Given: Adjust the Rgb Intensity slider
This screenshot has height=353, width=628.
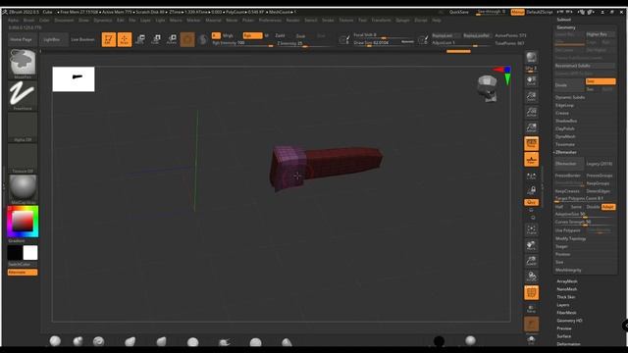Looking at the screenshot, I should [x=242, y=43].
